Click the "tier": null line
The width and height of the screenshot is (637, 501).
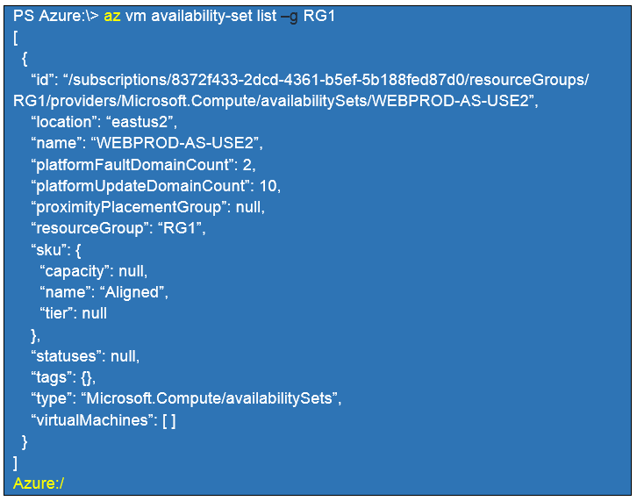point(74,312)
